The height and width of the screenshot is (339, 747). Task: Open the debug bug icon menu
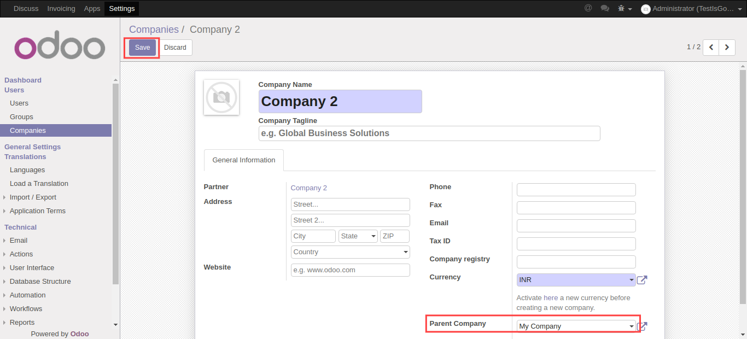(623, 9)
